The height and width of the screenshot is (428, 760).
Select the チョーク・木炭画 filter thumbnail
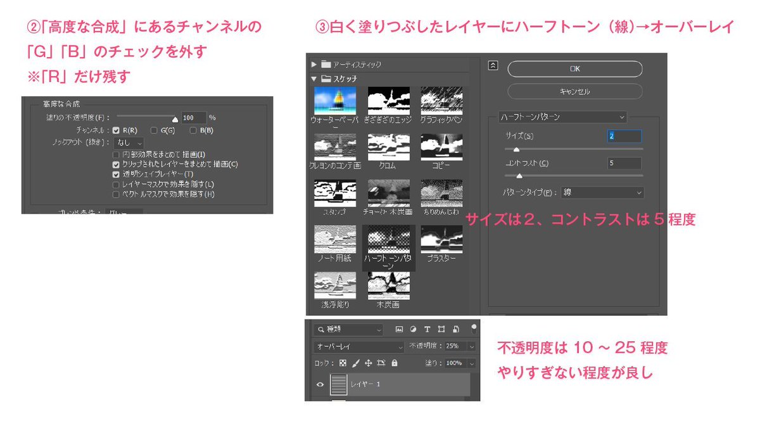point(389,193)
